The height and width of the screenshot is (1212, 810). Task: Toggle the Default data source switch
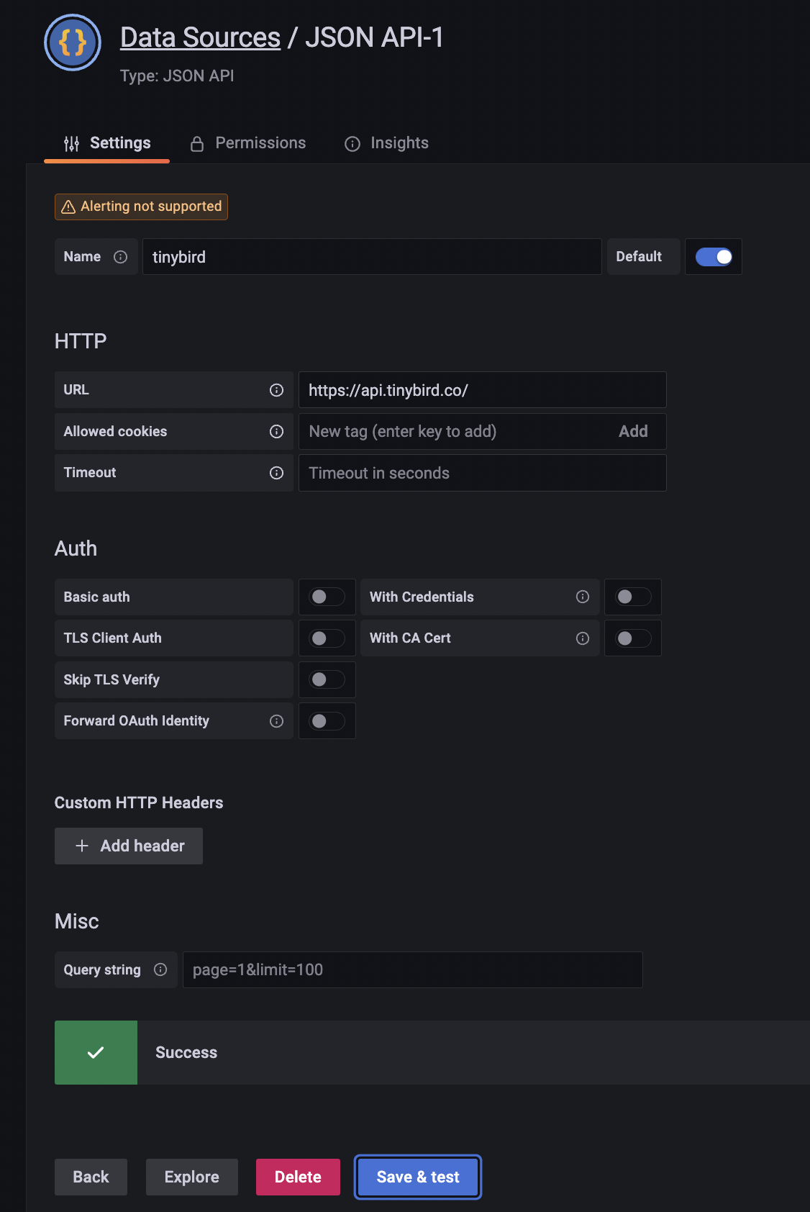tap(714, 257)
